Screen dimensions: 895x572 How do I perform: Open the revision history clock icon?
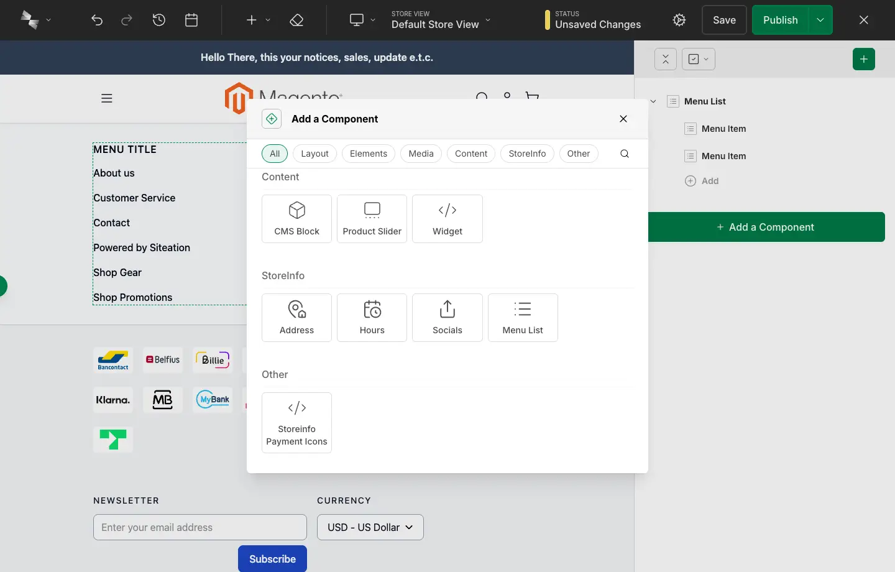[x=159, y=20]
